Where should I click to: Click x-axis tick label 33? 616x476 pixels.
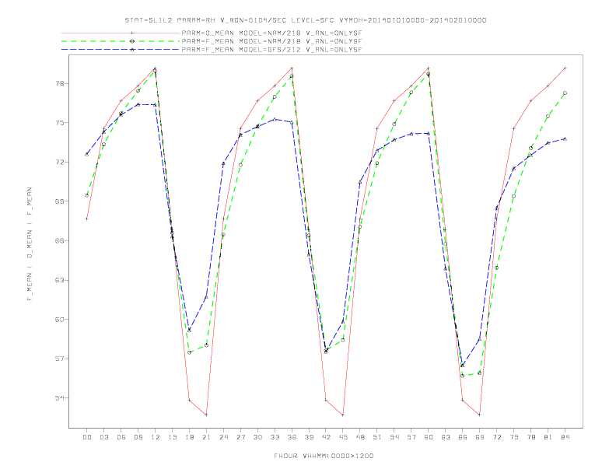tap(275, 437)
